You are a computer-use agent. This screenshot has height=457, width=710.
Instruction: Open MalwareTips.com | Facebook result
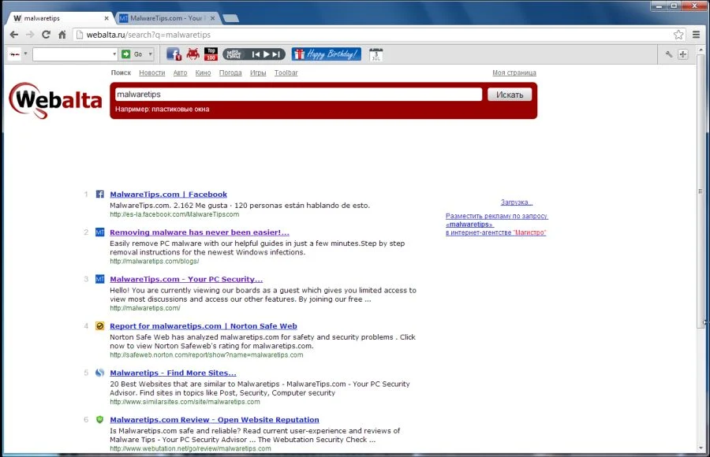click(x=169, y=194)
